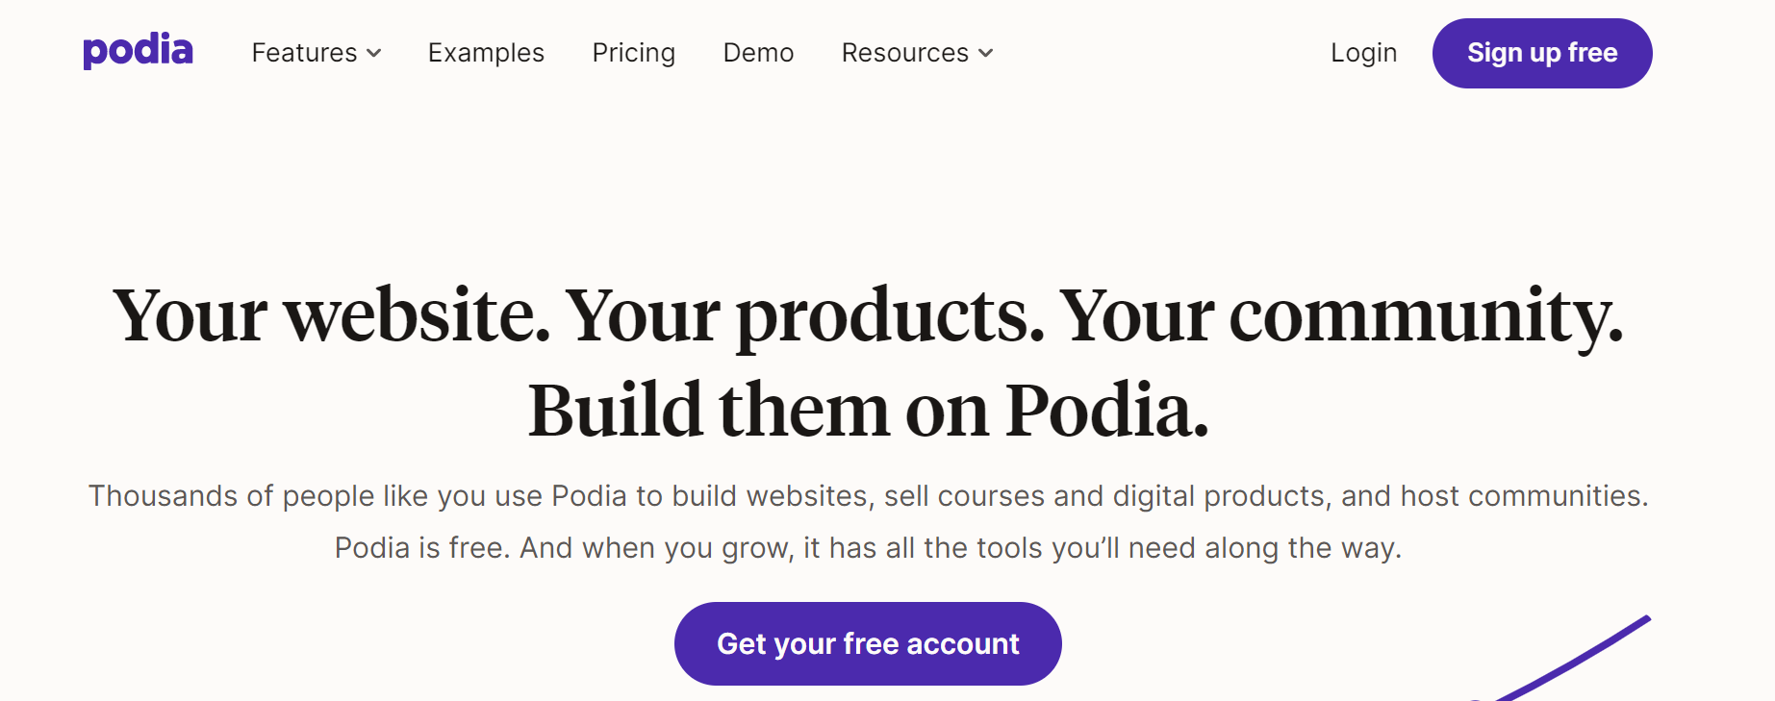Open the Resources menu label
This screenshot has height=701, width=1775.
905,53
